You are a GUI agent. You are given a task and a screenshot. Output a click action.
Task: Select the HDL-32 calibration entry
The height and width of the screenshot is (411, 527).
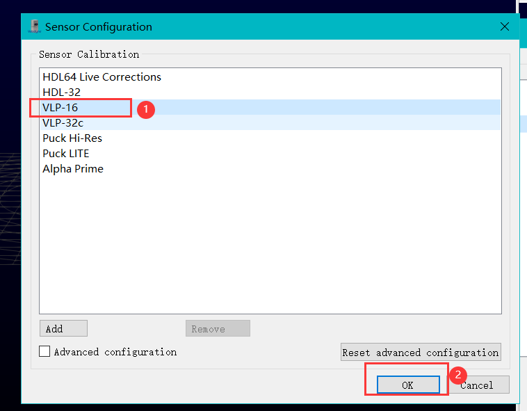(270, 92)
